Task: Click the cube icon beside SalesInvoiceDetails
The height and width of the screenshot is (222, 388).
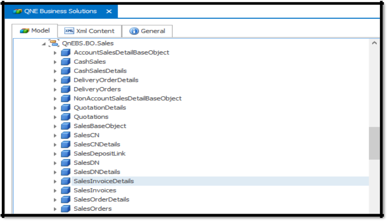Action: click(66, 181)
